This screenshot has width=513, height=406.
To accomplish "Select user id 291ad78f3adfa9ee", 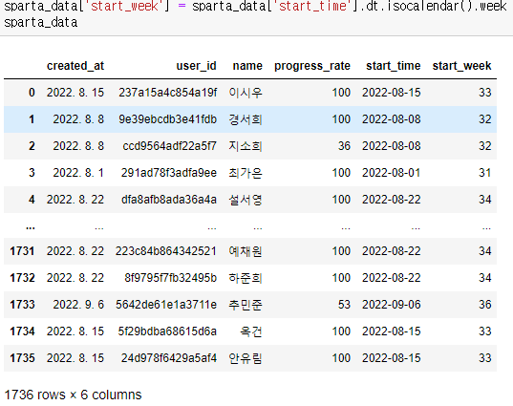I will click(169, 173).
